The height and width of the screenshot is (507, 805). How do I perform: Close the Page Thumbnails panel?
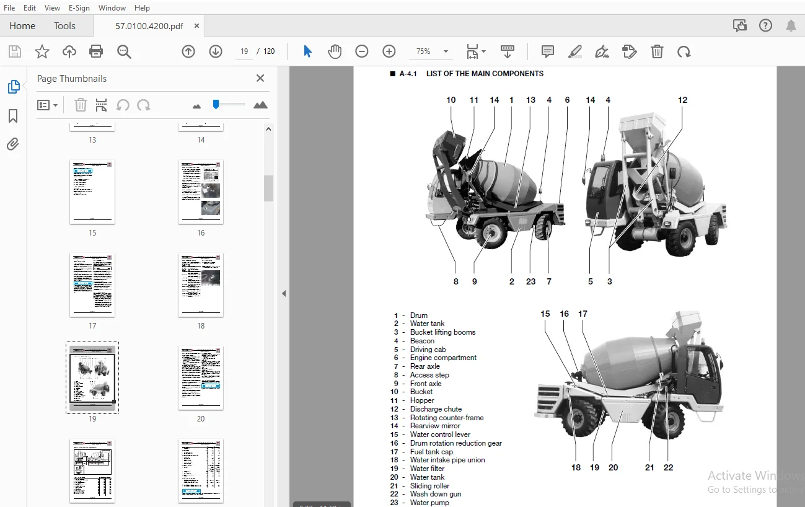260,78
